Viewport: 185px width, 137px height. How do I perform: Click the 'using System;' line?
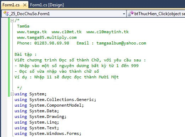(x=30, y=94)
